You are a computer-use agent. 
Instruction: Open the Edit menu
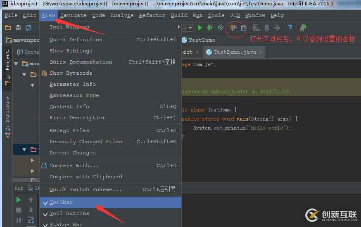click(x=29, y=15)
